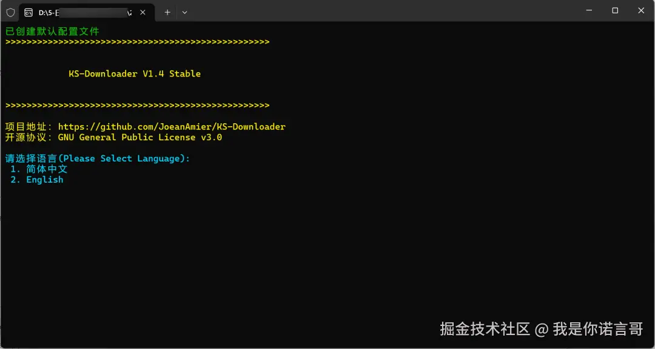The width and height of the screenshot is (655, 349).
Task: Minimize the terminal window
Action: pyautogui.click(x=588, y=10)
